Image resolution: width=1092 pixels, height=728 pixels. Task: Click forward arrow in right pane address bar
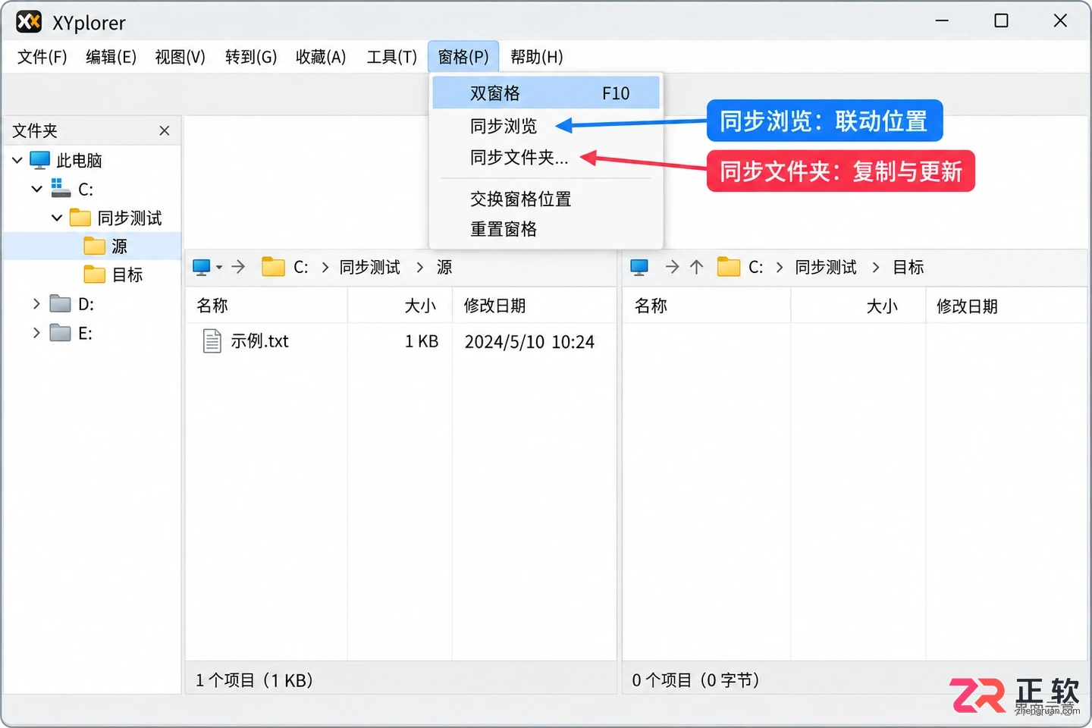(x=672, y=266)
